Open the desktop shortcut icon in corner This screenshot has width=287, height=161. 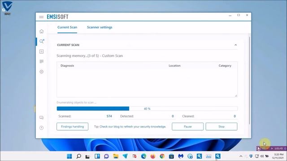pos(7,8)
